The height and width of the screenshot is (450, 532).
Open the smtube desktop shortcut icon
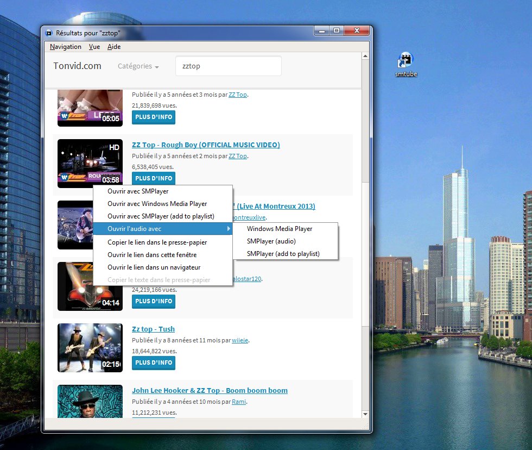point(406,65)
